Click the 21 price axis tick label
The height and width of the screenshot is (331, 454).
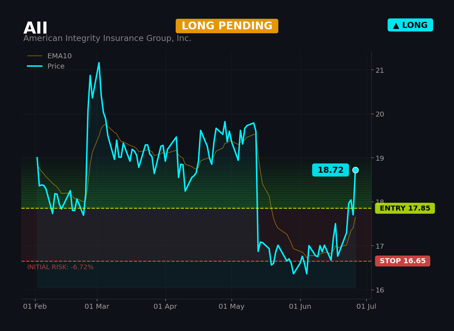coord(380,70)
